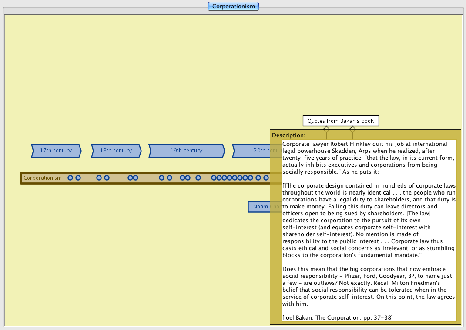Select the 18th century period arrow

[116, 151]
